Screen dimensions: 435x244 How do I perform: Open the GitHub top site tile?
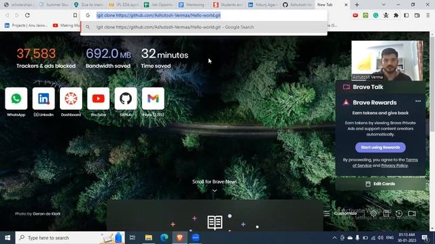tap(126, 98)
